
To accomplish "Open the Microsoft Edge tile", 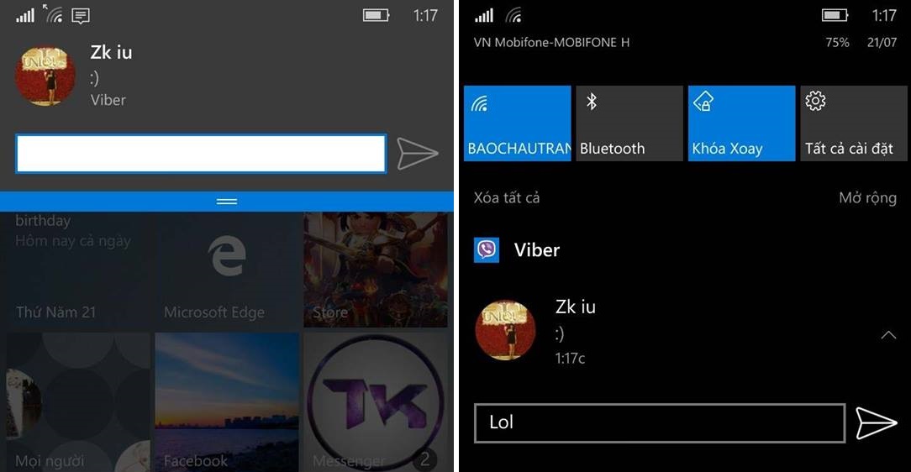I will point(227,270).
